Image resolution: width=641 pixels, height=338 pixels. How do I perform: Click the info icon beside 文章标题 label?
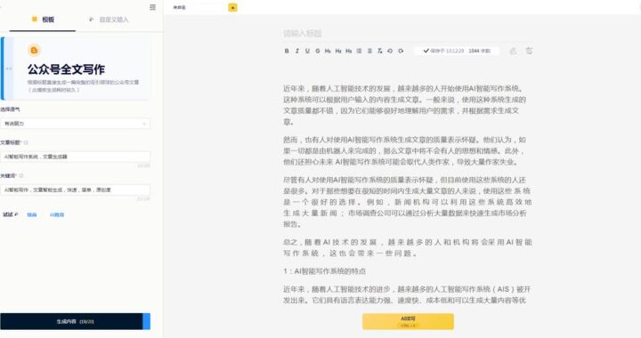[26, 142]
